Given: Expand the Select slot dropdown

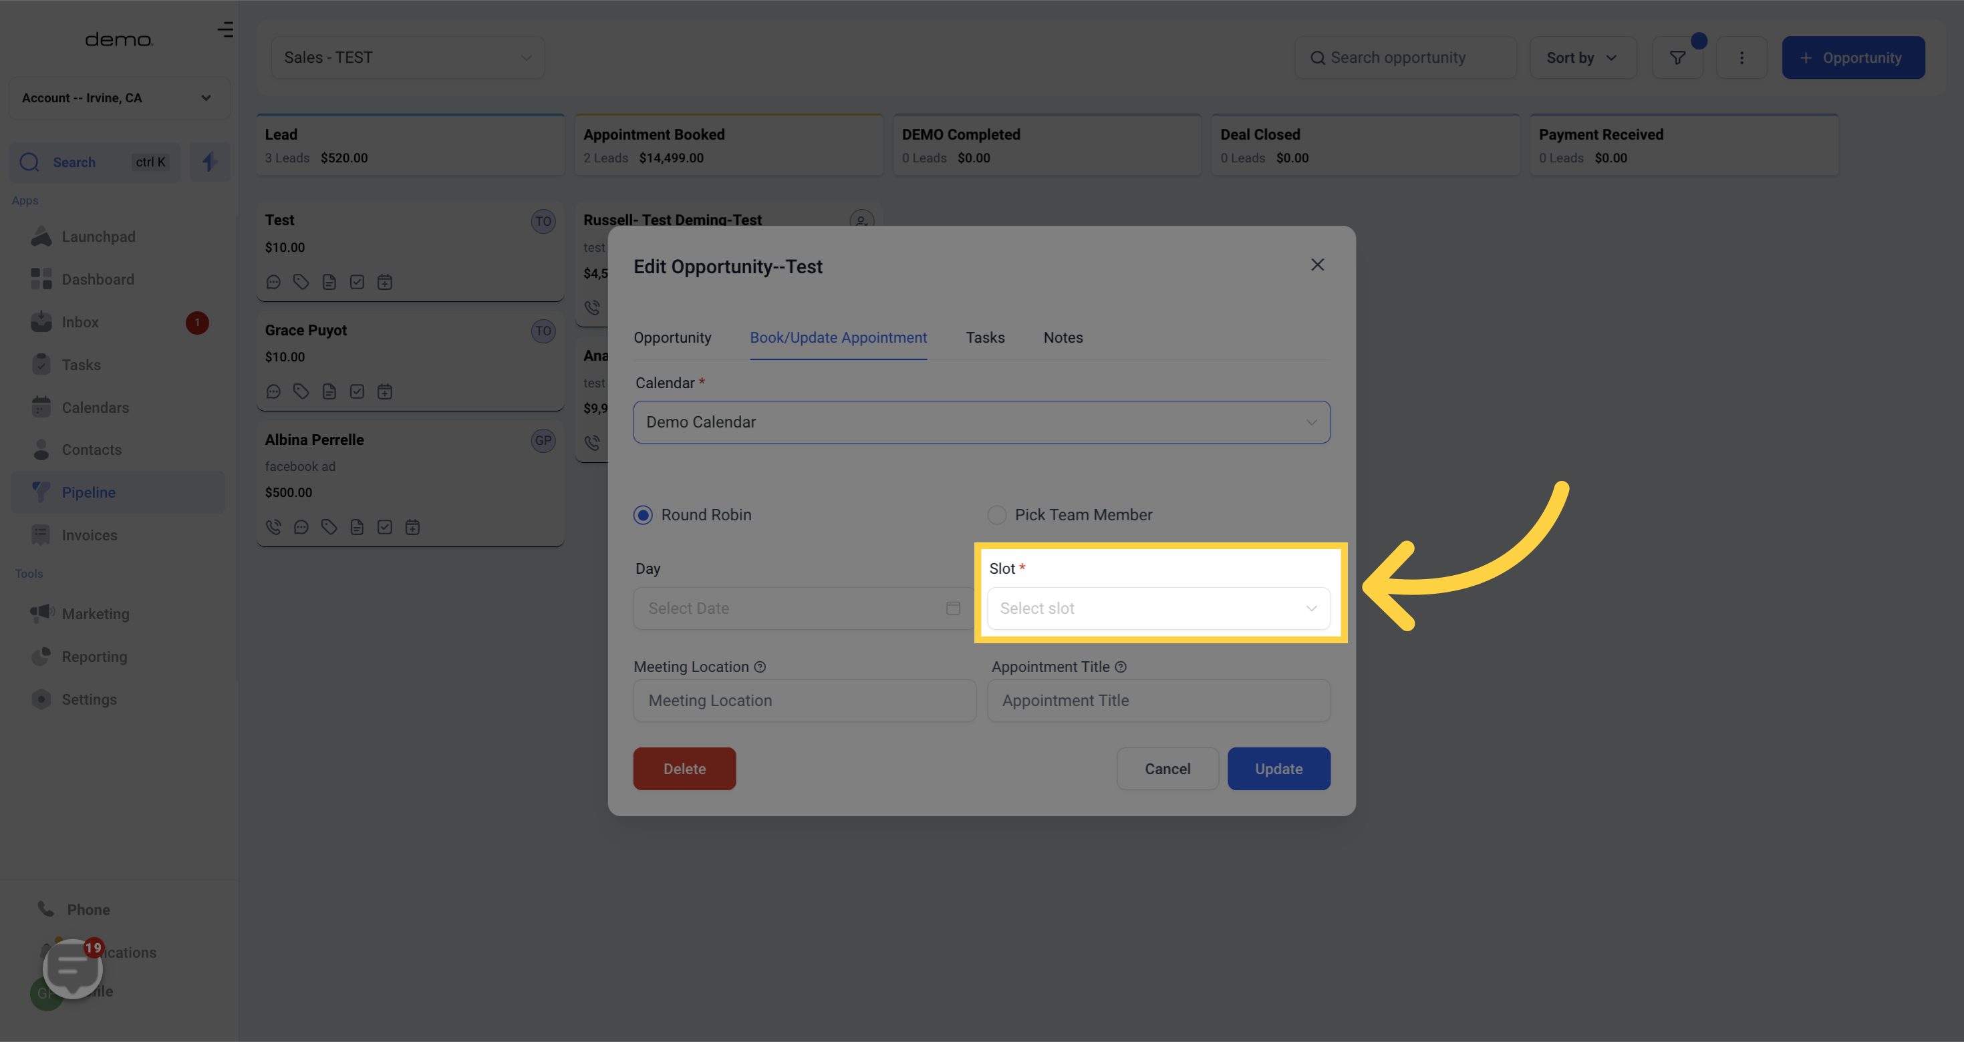Looking at the screenshot, I should [1157, 609].
